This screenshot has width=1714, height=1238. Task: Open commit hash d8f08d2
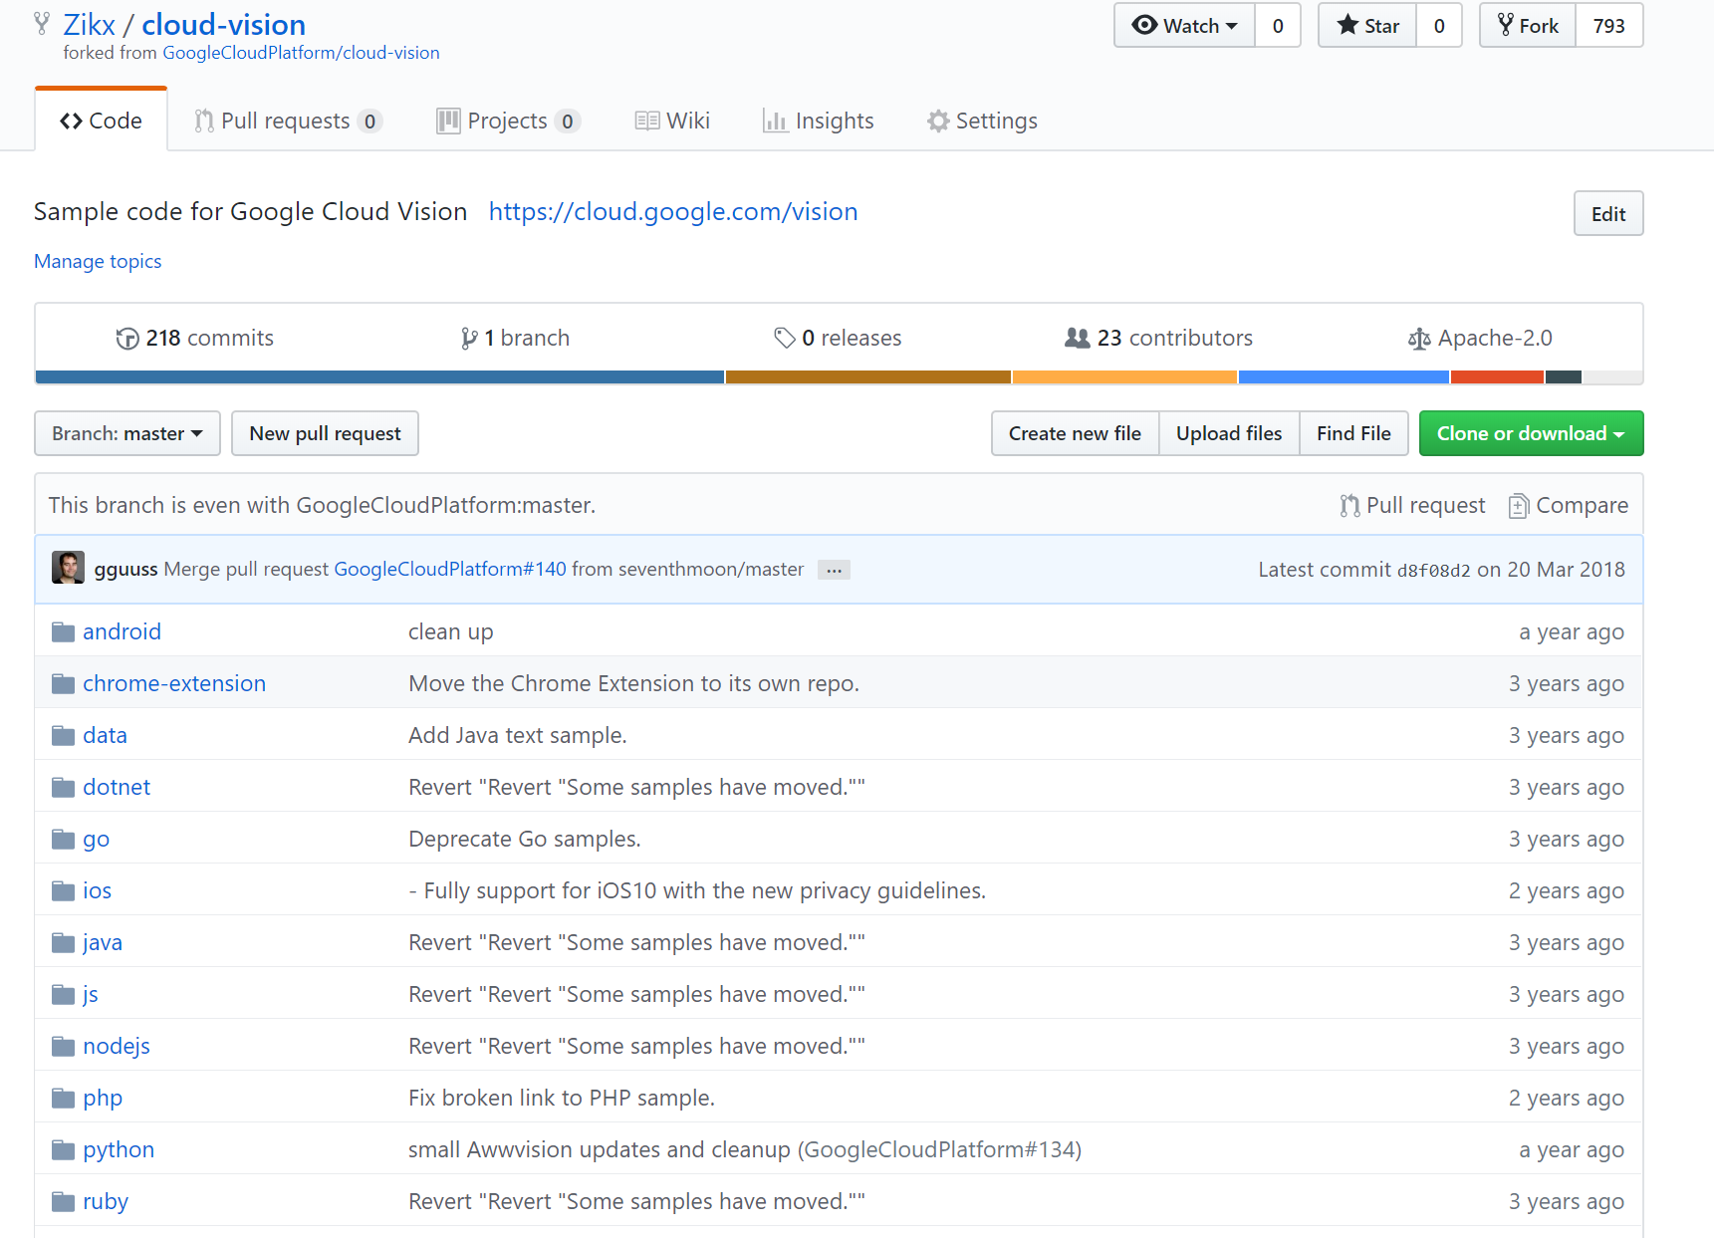click(x=1433, y=570)
